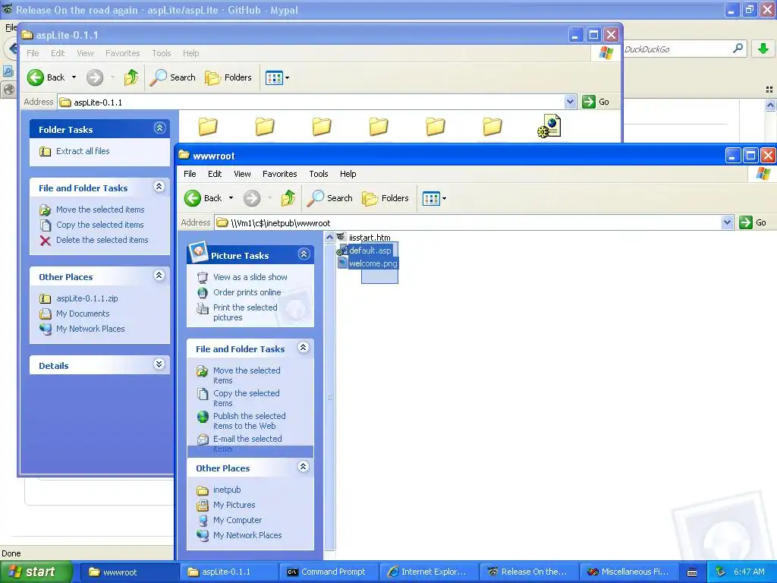Click Go button in wwwroot address bar
The height and width of the screenshot is (583, 777).
point(753,222)
